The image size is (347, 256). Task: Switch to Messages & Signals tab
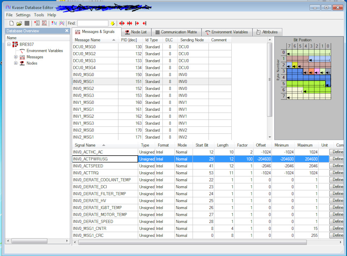96,32
